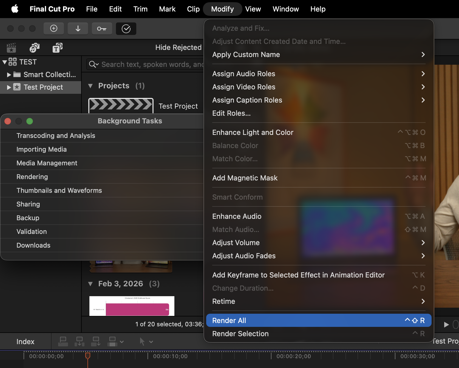Expand the Smart Collections folder
459x368 pixels.
9,75
